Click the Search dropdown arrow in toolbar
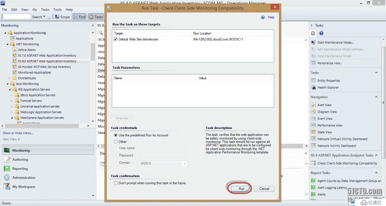The height and width of the screenshot is (206, 386). [44, 17]
